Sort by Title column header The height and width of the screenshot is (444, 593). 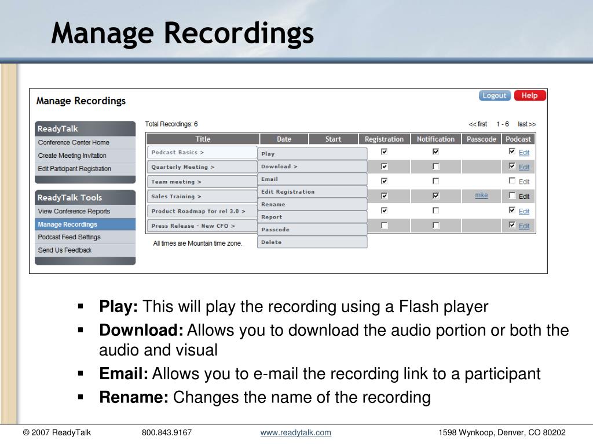point(203,139)
